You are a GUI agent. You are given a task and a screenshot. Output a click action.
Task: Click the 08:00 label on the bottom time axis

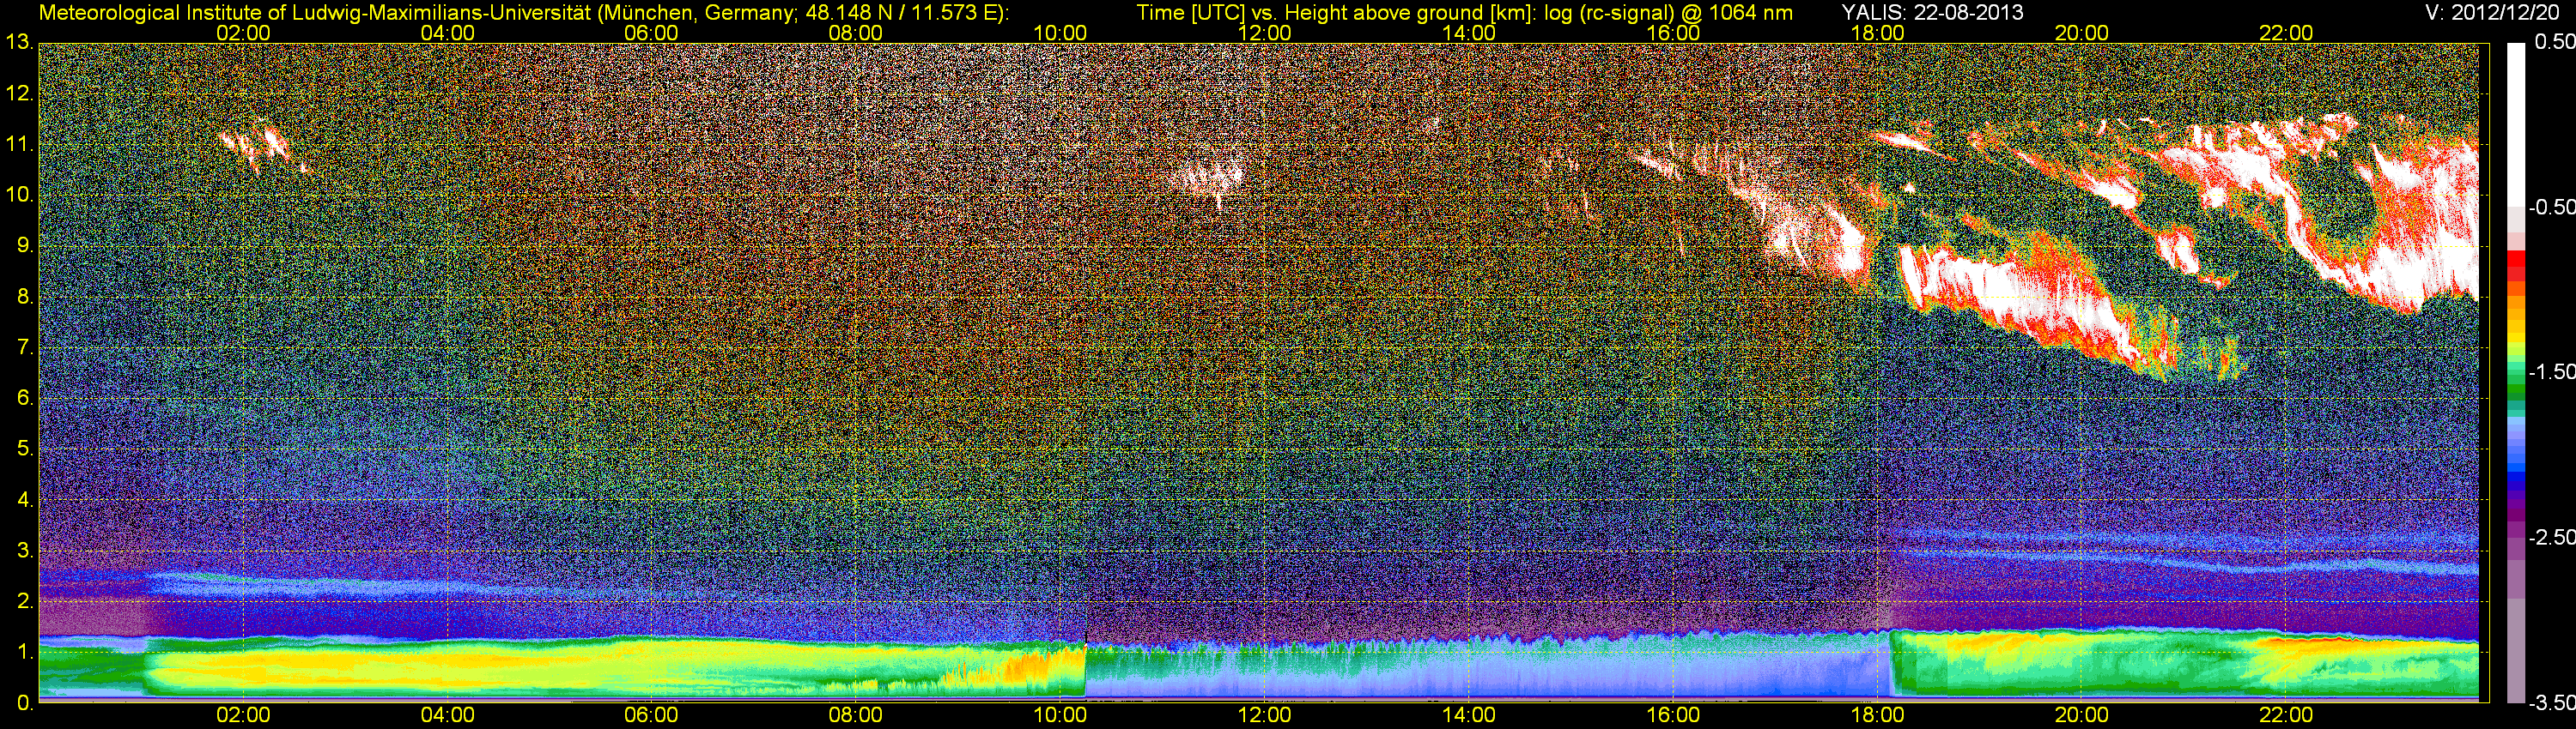click(x=856, y=715)
